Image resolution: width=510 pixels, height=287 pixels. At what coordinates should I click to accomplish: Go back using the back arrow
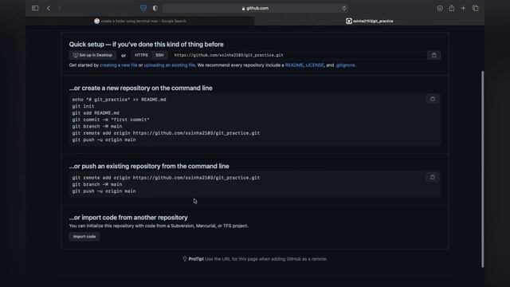click(49, 8)
